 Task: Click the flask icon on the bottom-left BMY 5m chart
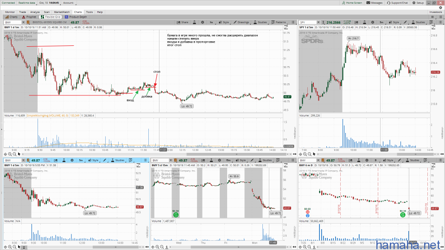(x=64, y=161)
